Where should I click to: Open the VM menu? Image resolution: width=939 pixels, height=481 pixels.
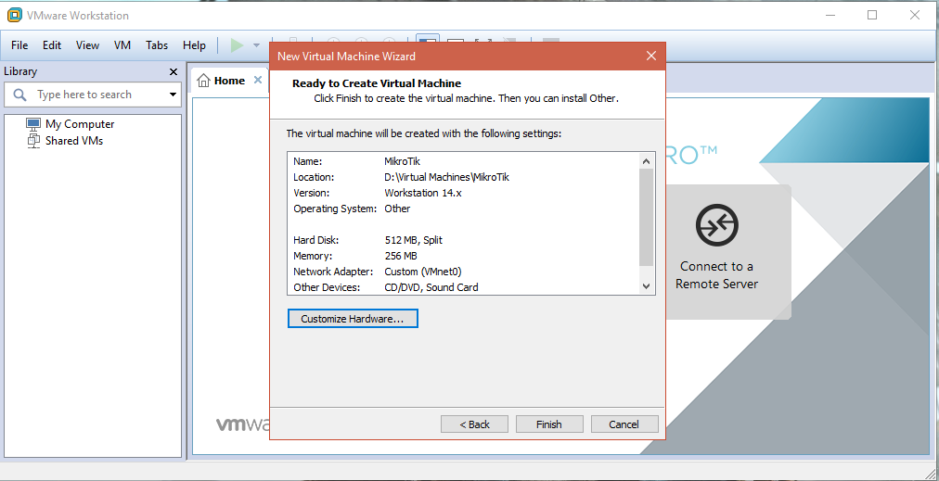point(122,44)
